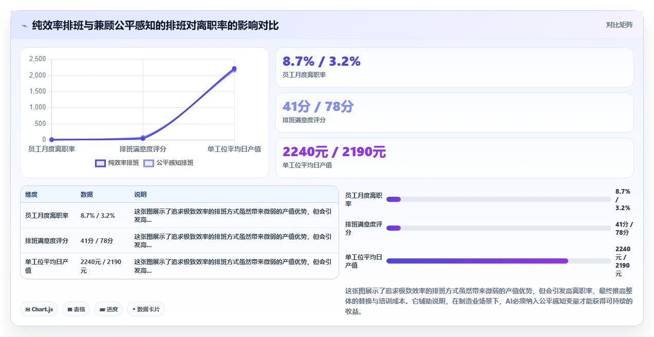This screenshot has height=337, width=654.
Task: Click the 单工位平均日产值 x-axis label on chart
Action: coord(234,149)
